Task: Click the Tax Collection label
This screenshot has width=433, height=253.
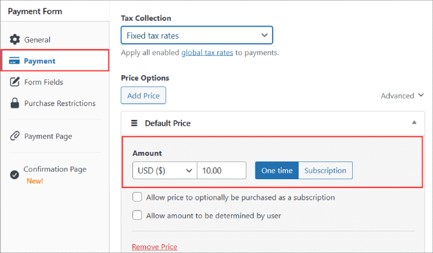Action: point(146,18)
